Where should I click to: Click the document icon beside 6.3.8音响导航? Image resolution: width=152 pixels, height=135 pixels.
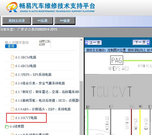point(12,101)
